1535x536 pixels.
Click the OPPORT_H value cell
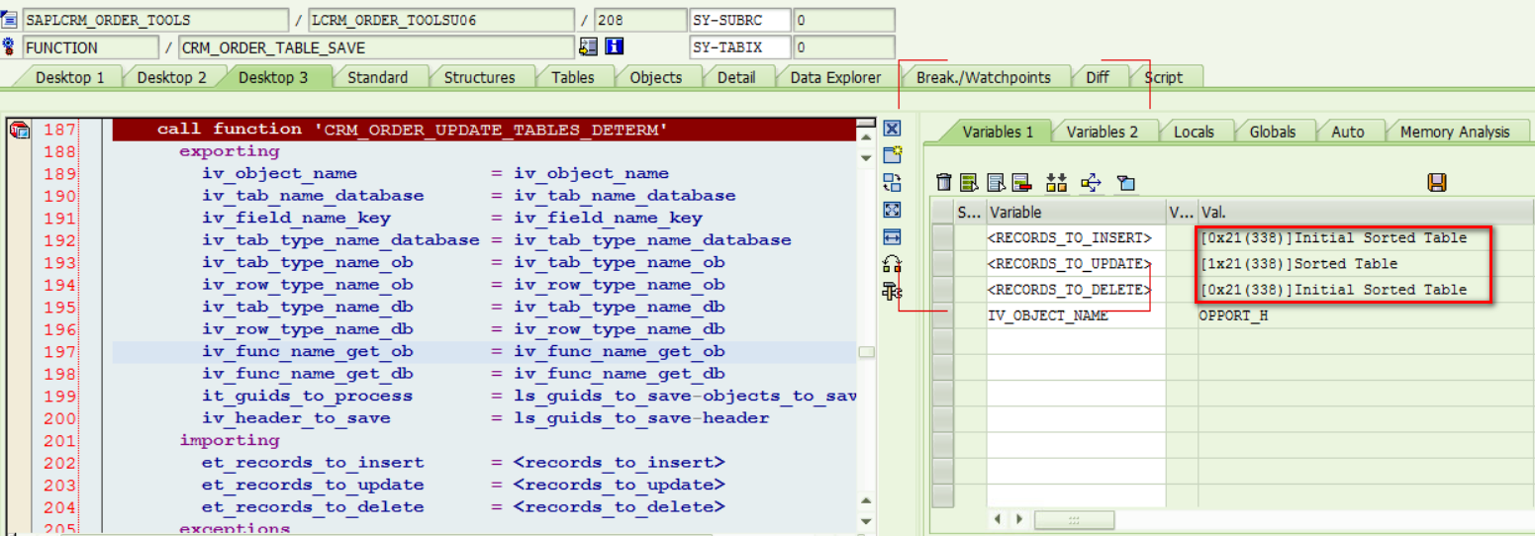click(1366, 316)
